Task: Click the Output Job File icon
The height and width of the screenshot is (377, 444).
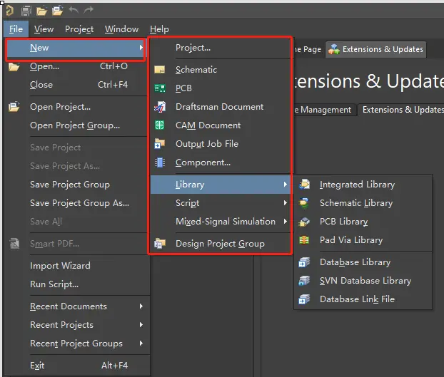Action: [x=160, y=143]
